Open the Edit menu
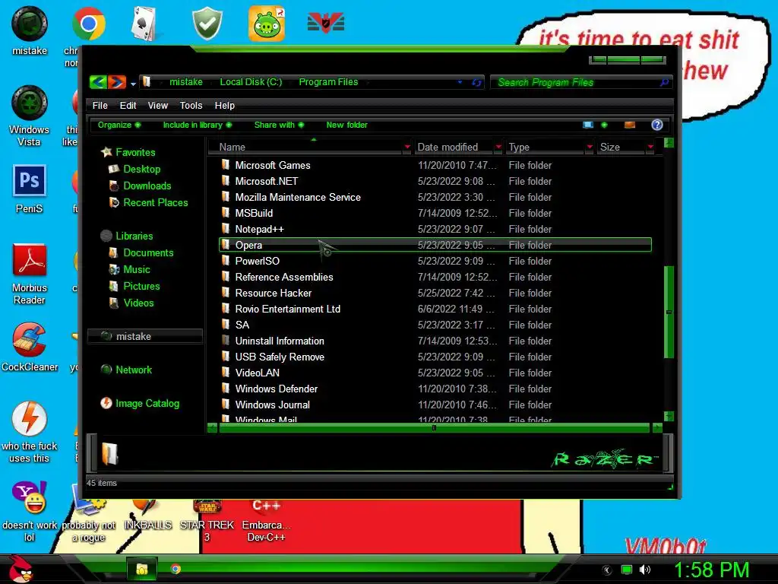The height and width of the screenshot is (584, 778). click(128, 105)
